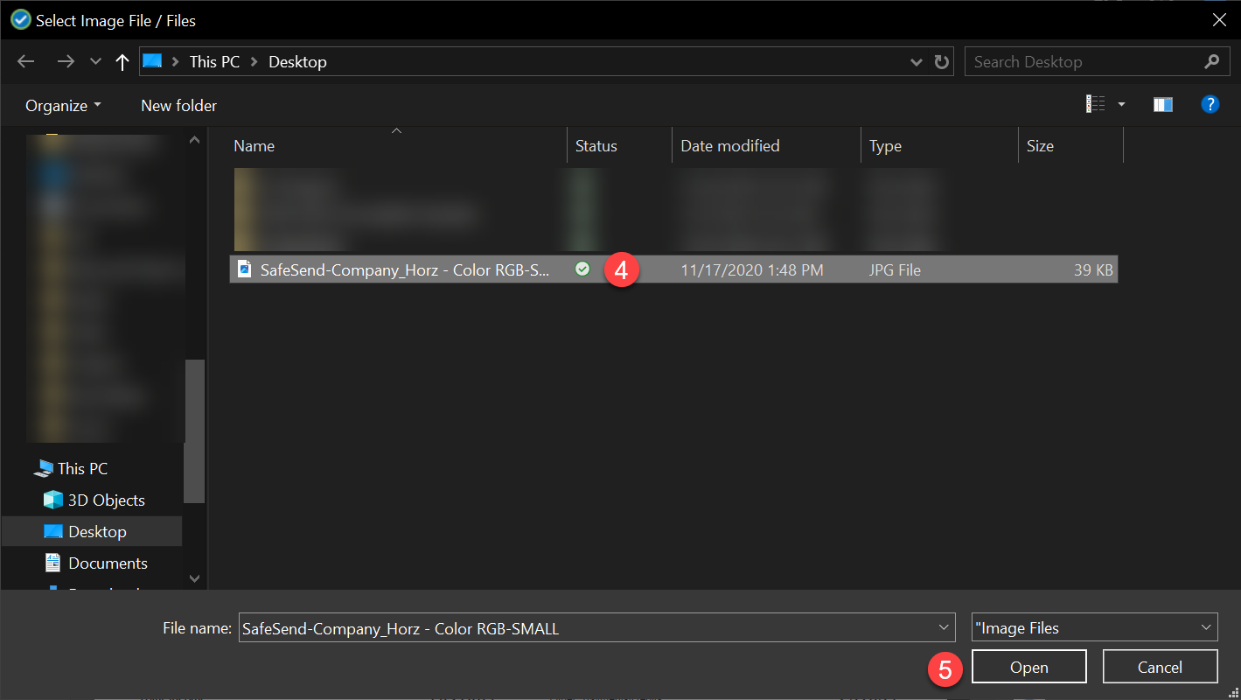Click the Cancel button
This screenshot has width=1241, height=700.
[x=1160, y=668]
